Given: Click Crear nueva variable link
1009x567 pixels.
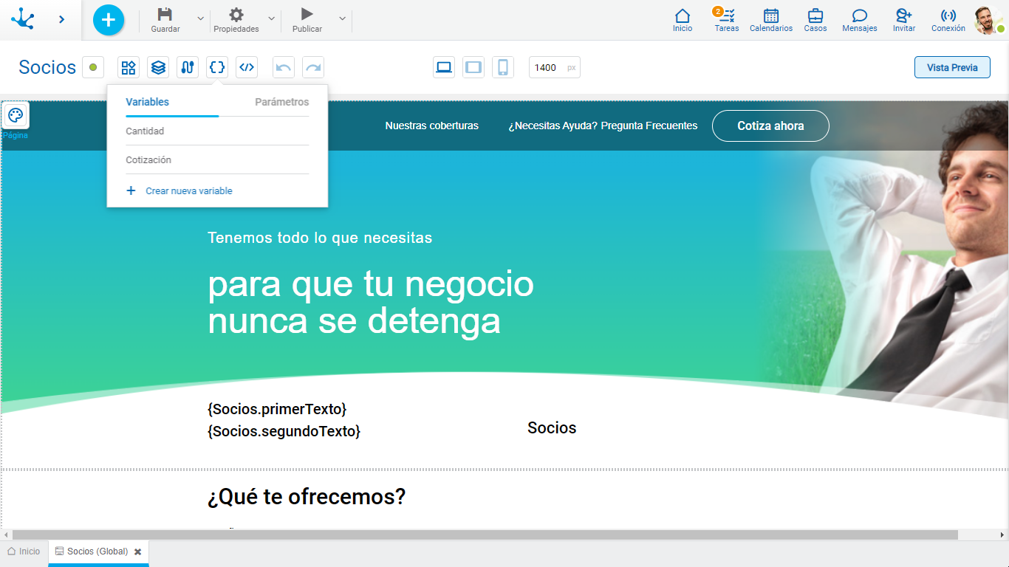Looking at the screenshot, I should 189,190.
